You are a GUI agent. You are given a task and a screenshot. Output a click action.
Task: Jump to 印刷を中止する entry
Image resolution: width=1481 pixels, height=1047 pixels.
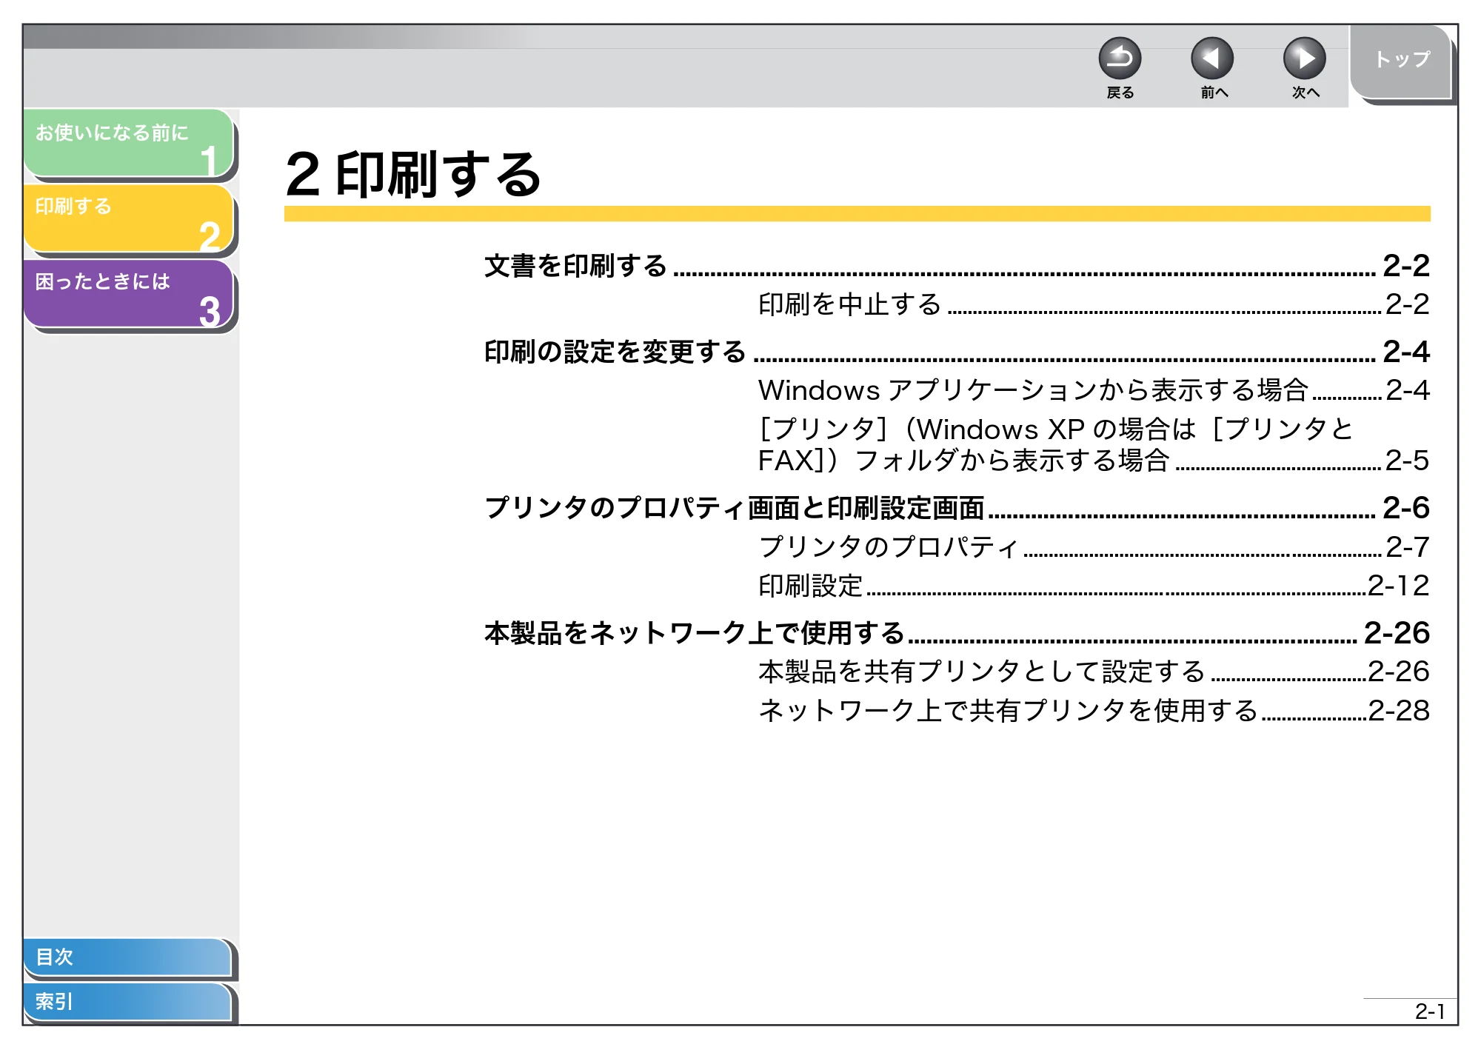(x=1094, y=304)
